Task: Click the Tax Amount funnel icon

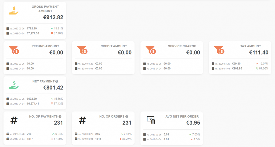Action: [x=219, y=50]
